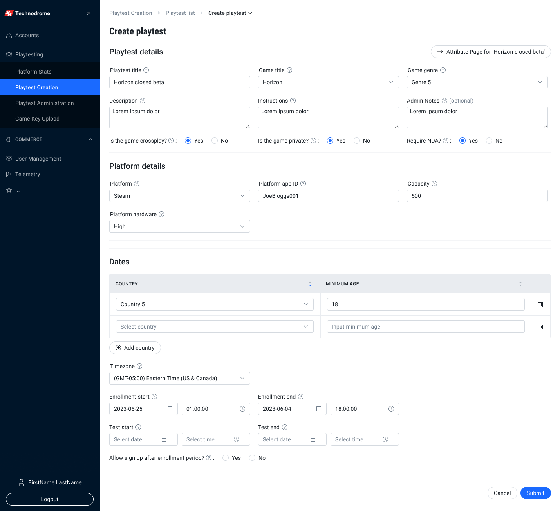This screenshot has height=511, width=560.
Task: Click the Instructions help icon
Action: [293, 101]
